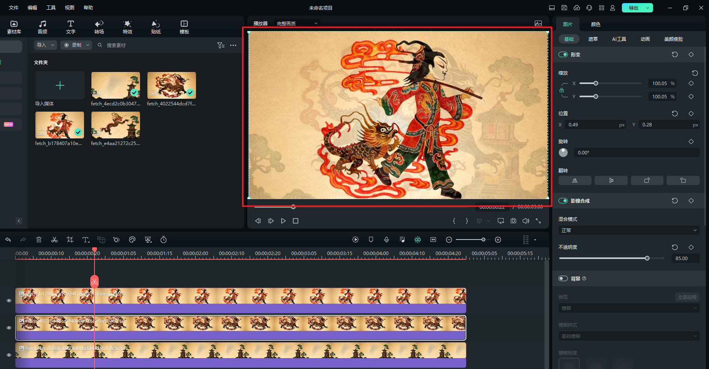Image resolution: width=709 pixels, height=369 pixels.
Task: Click the horizontal flip icon under 翻转
Action: pyautogui.click(x=574, y=180)
